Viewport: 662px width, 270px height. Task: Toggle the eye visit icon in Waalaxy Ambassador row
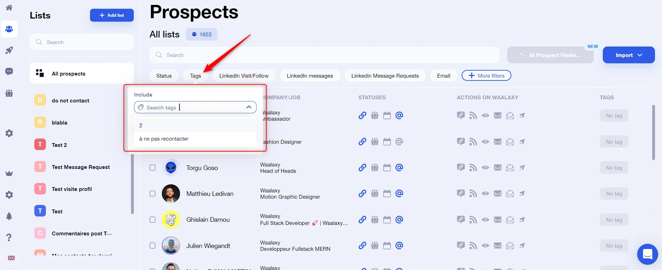pos(485,115)
